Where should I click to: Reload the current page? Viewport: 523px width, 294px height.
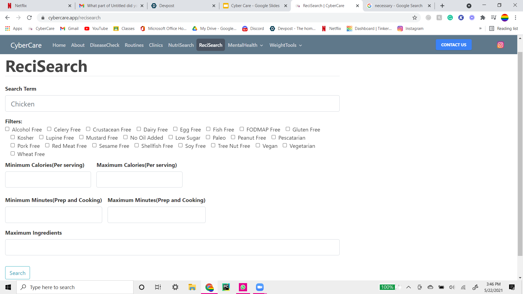29,18
